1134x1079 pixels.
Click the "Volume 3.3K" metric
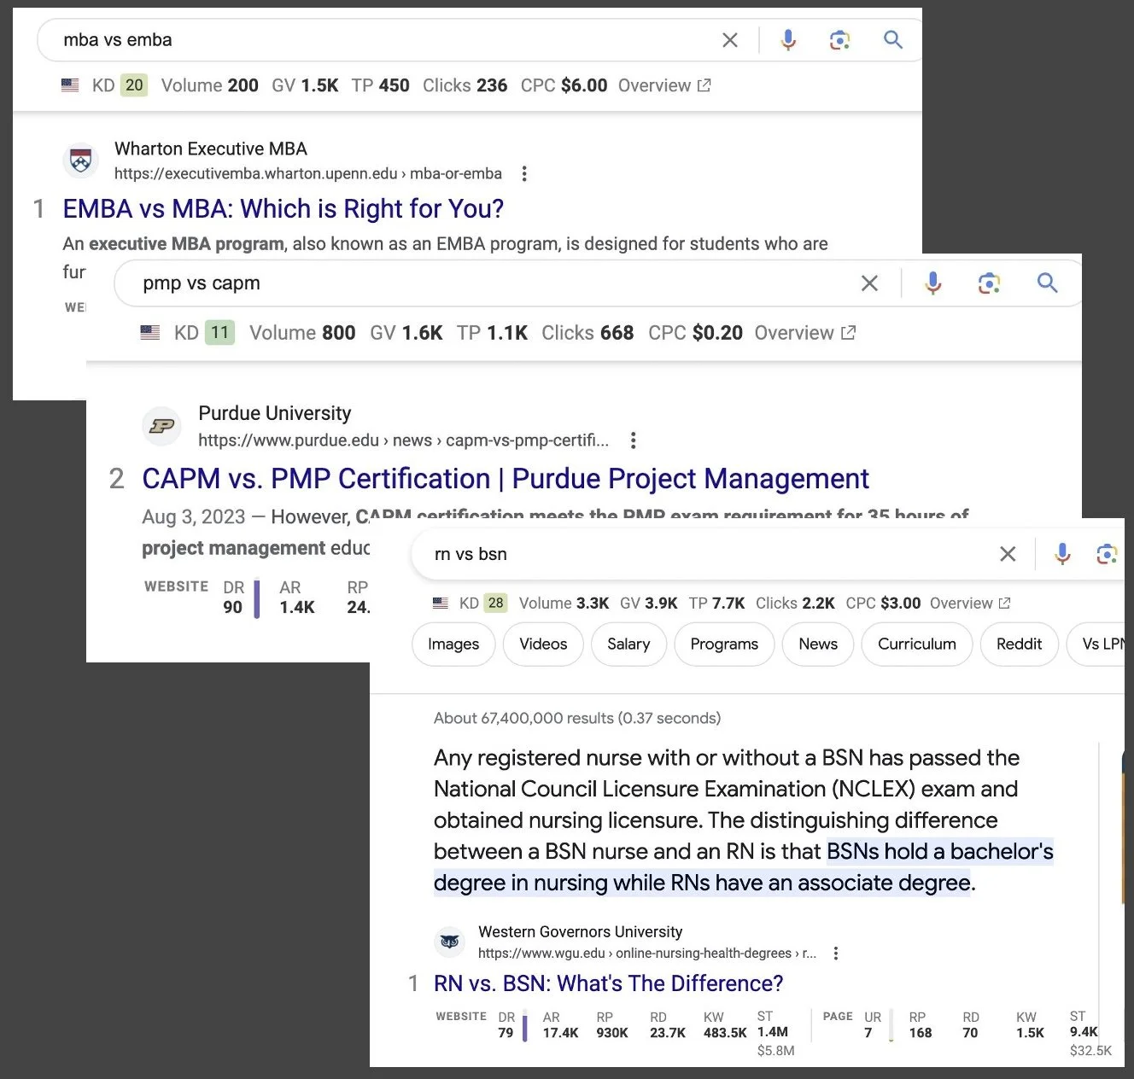[x=564, y=604]
